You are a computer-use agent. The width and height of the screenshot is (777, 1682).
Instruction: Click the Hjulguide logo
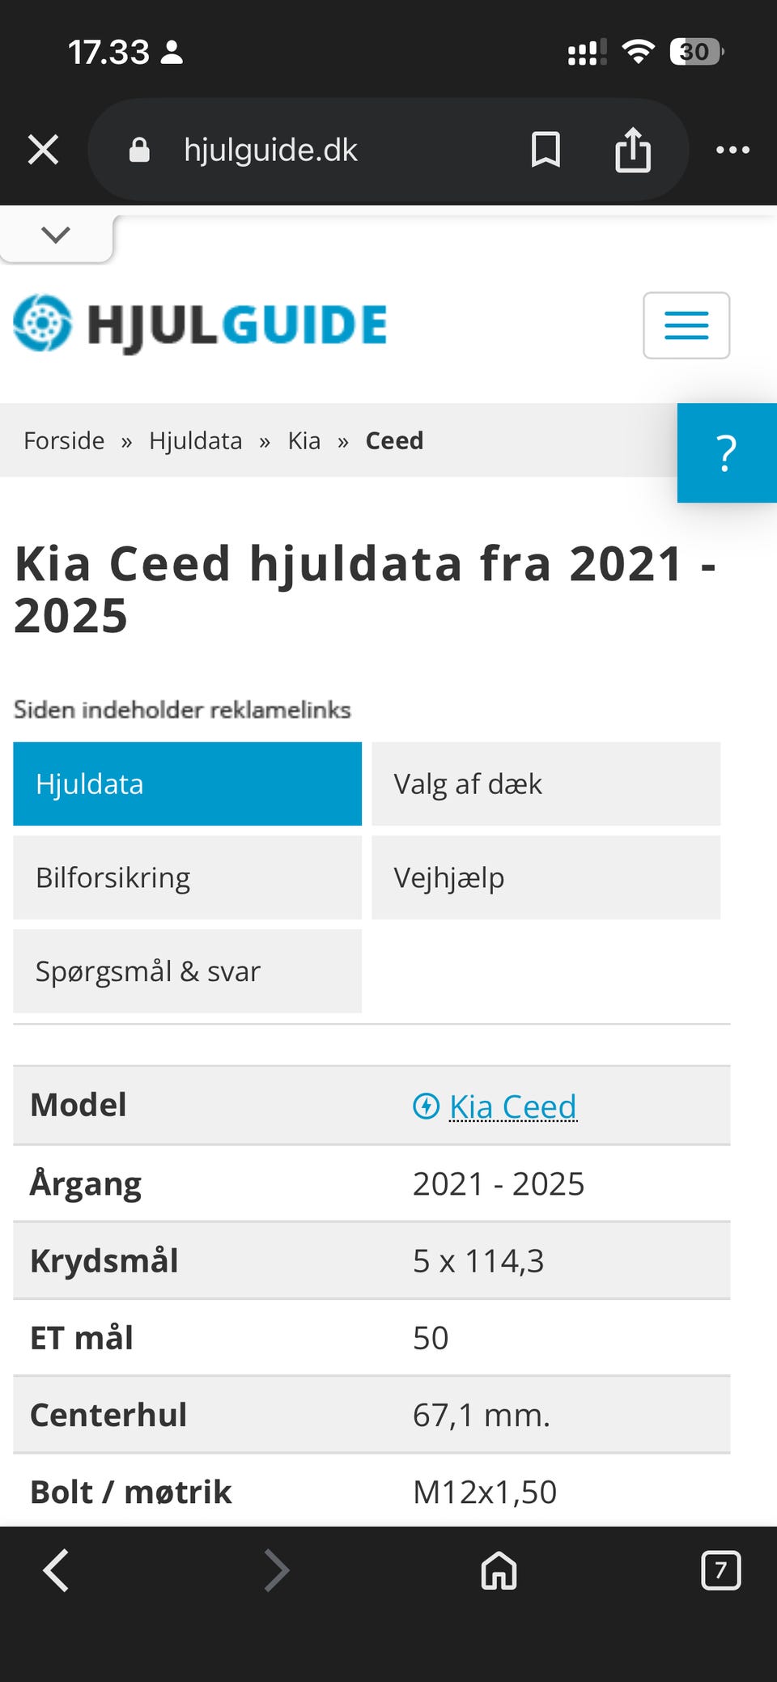coord(201,325)
